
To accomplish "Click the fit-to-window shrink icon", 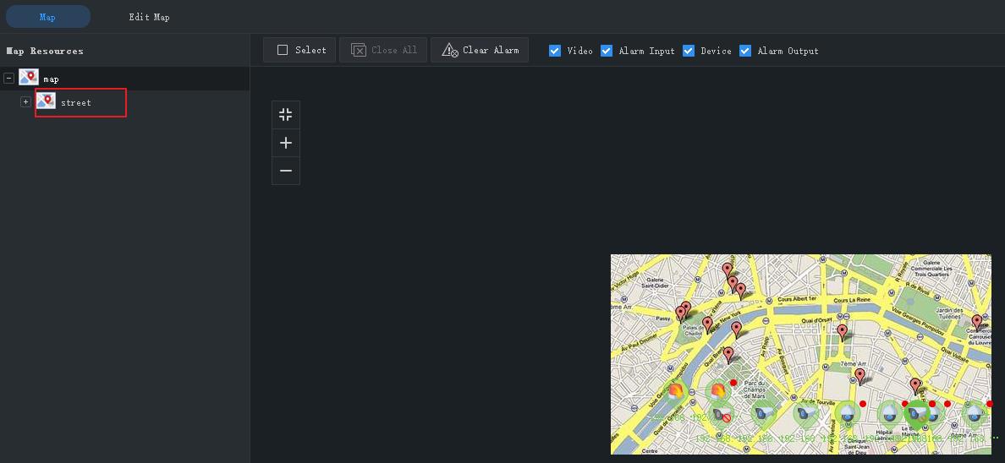I will [x=286, y=115].
